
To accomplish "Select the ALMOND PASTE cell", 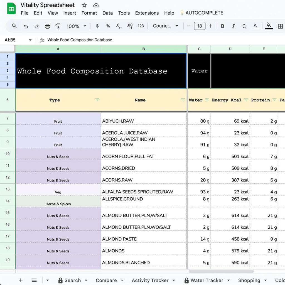I will click(144, 237).
